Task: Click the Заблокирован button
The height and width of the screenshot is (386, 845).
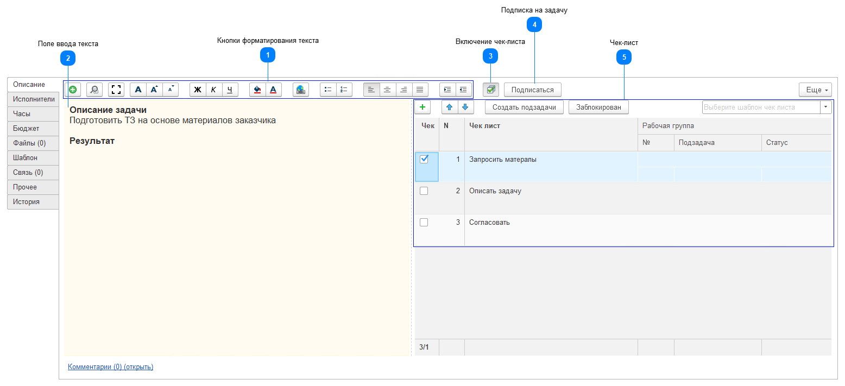Action: pos(598,107)
